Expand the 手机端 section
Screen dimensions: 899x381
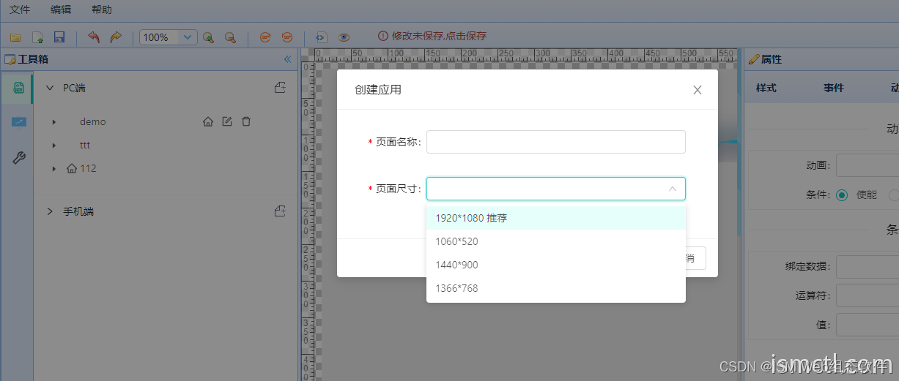point(50,211)
